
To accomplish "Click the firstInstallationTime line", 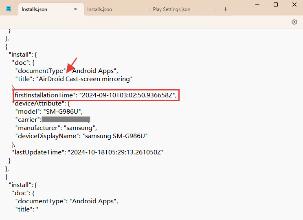I will (x=96, y=95).
